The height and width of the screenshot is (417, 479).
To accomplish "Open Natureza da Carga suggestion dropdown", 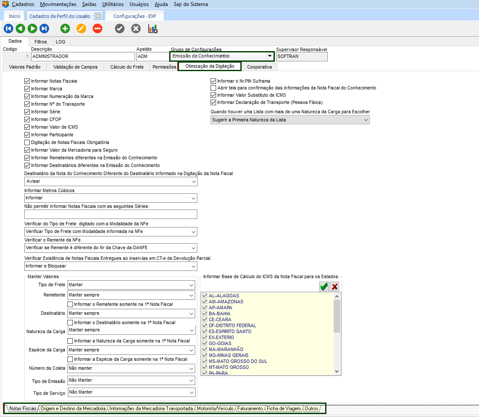I will [366, 120].
